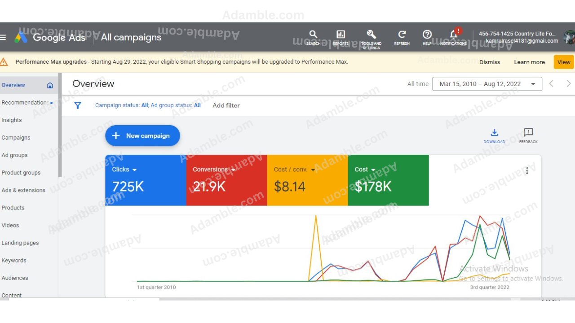Image resolution: width=575 pixels, height=323 pixels.
Task: Dismiss the Performance Max banner
Action: pyautogui.click(x=490, y=62)
